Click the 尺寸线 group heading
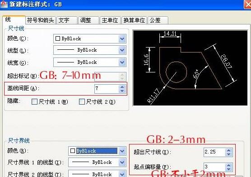The width and height of the screenshot is (251, 177). (16, 29)
